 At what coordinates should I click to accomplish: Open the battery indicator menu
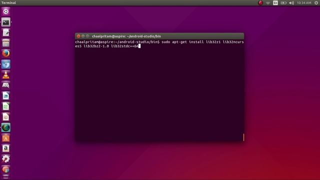[x=283, y=3]
